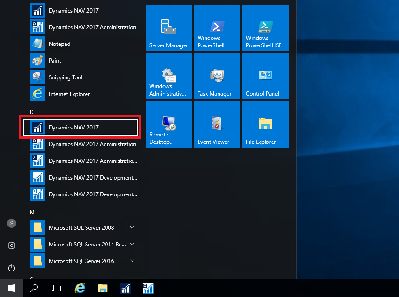Open the Remote Desktop tile
The height and width of the screenshot is (297, 399).
coord(169,124)
